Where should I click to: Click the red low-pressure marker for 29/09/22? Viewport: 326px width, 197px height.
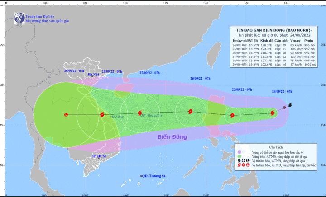pyautogui.click(x=67, y=114)
